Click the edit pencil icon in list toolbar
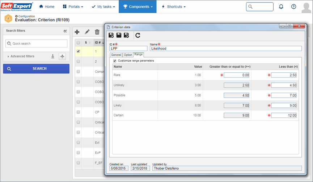313x182 pixels. coord(87,32)
